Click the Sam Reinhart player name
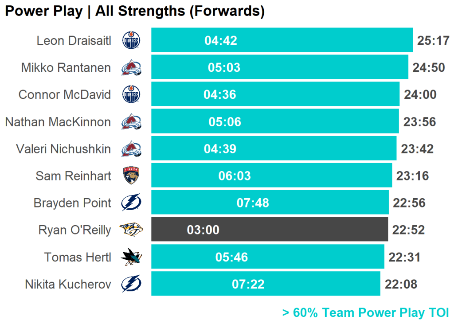454x324 pixels. coord(73,176)
